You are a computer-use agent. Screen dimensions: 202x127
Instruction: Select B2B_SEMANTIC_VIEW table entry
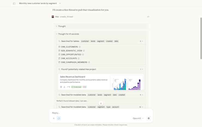(72, 51)
